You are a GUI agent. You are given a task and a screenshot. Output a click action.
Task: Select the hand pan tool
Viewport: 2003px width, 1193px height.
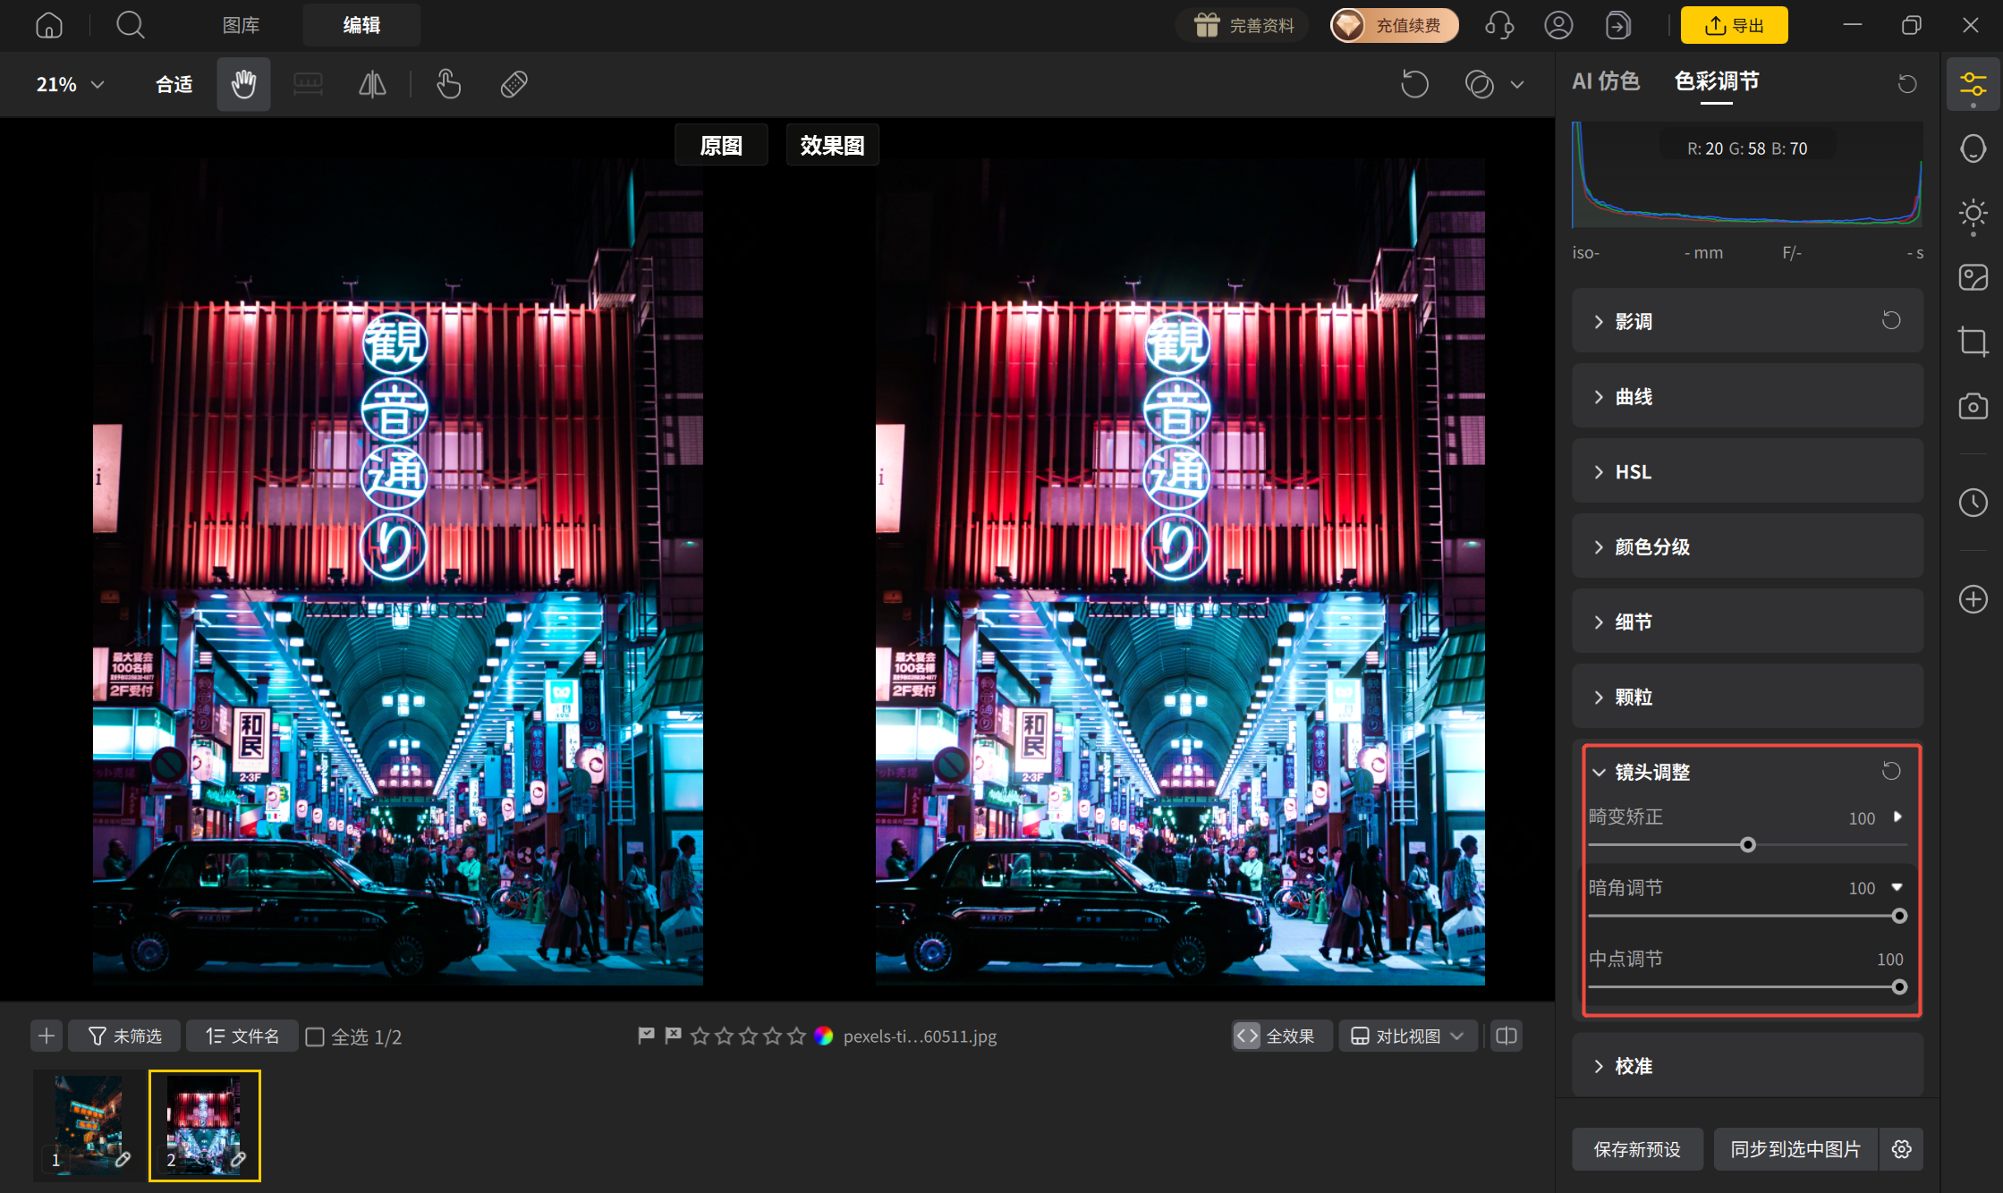(243, 84)
